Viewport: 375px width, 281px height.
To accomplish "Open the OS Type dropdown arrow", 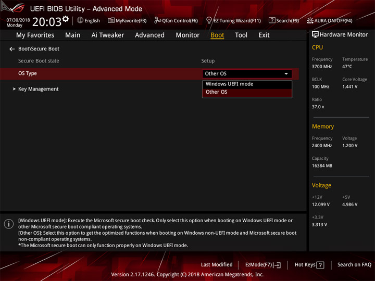I will tap(286, 74).
